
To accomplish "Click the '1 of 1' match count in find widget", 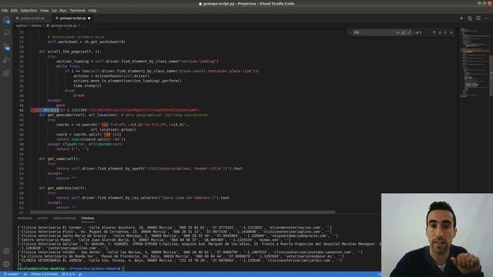I will point(418,32).
